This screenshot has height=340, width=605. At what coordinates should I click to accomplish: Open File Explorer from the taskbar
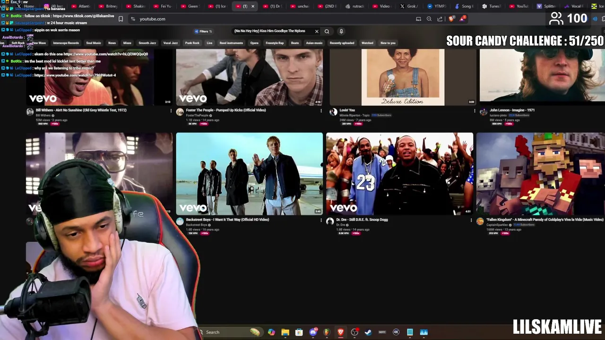pos(285,332)
